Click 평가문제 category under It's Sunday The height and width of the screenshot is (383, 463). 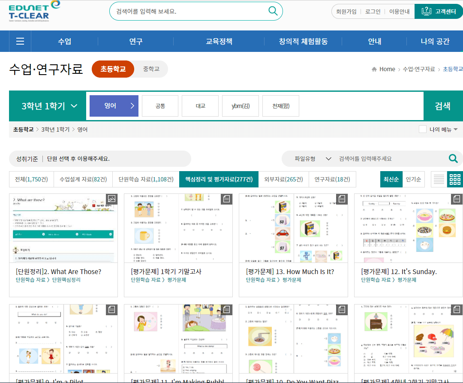(406, 280)
